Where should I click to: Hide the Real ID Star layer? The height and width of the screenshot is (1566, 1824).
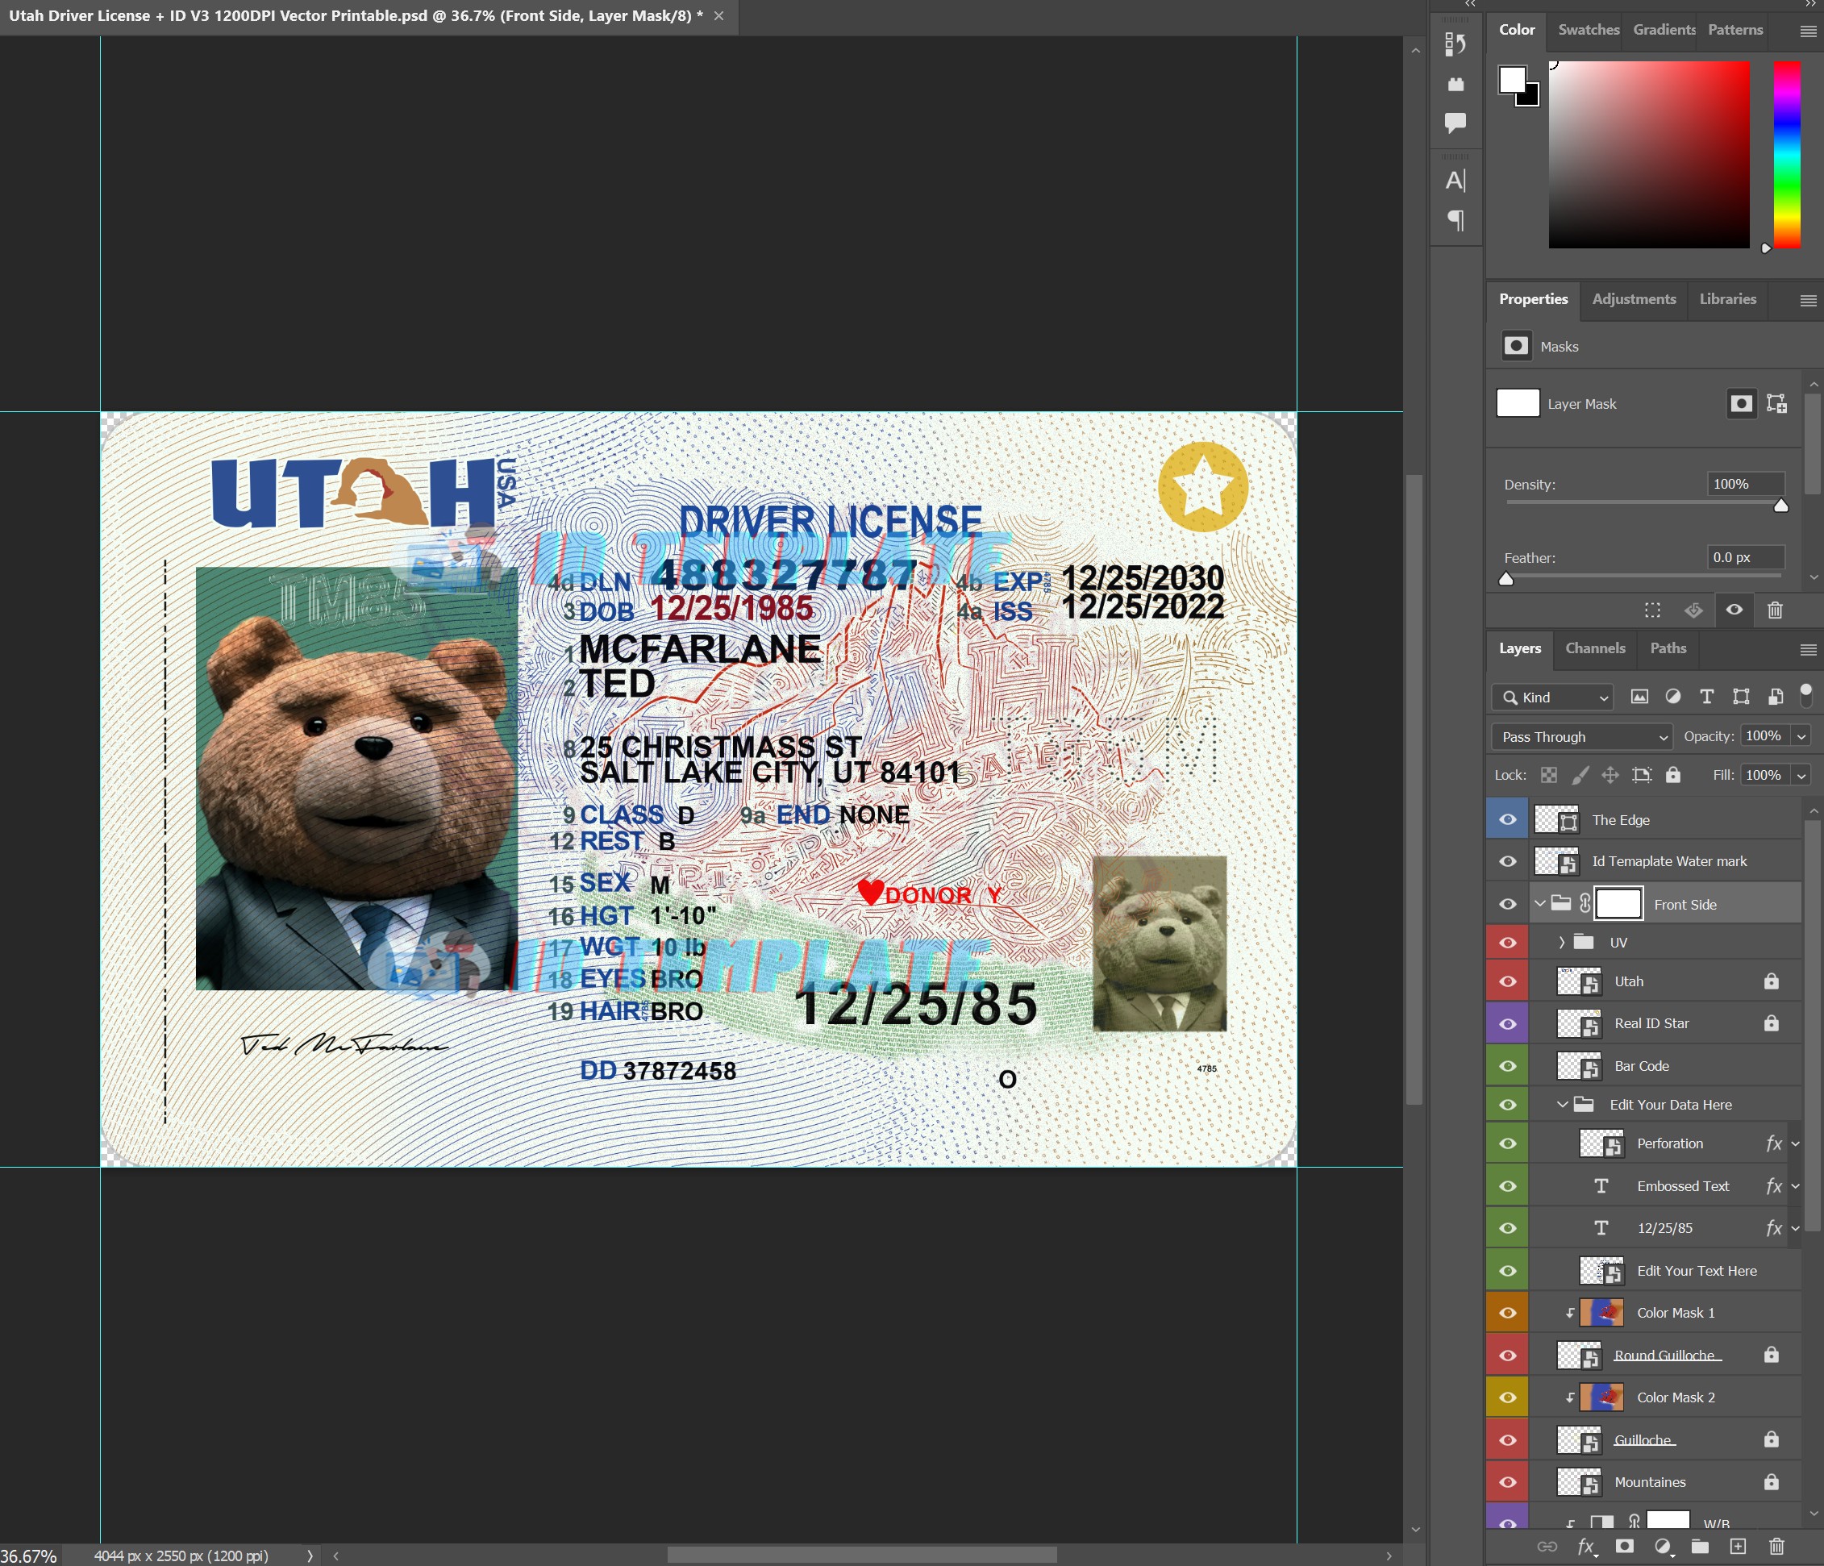[1508, 1024]
